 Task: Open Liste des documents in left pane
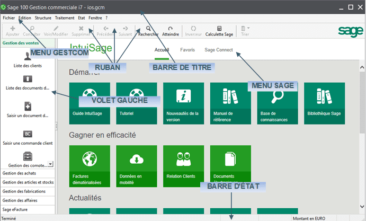point(28,83)
